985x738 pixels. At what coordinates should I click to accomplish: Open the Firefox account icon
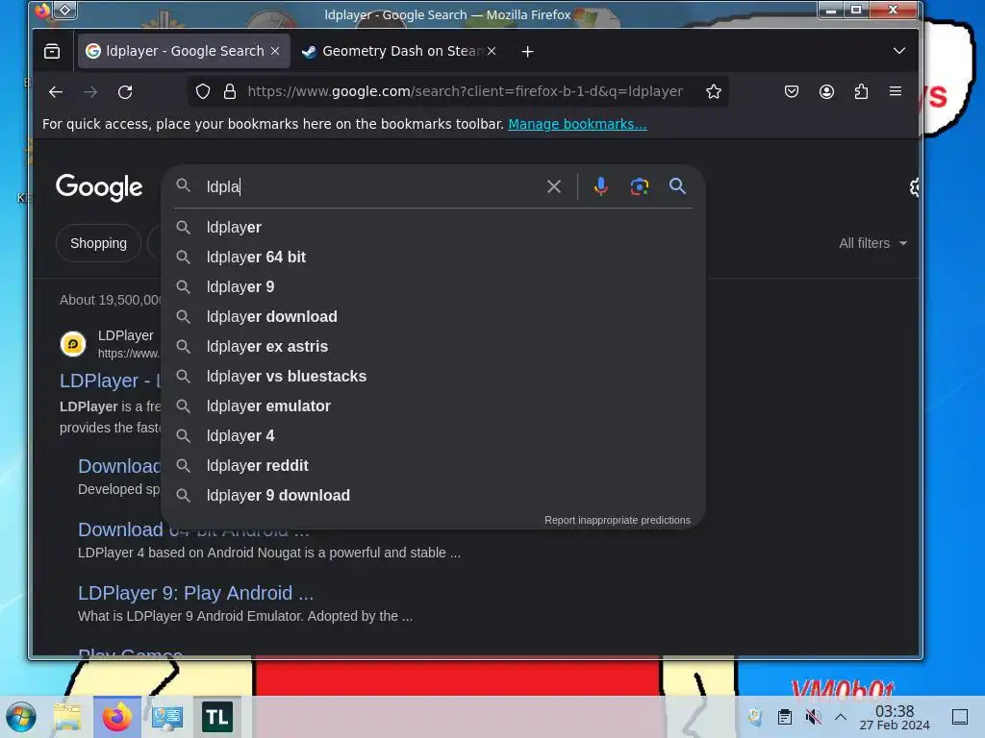tap(826, 91)
